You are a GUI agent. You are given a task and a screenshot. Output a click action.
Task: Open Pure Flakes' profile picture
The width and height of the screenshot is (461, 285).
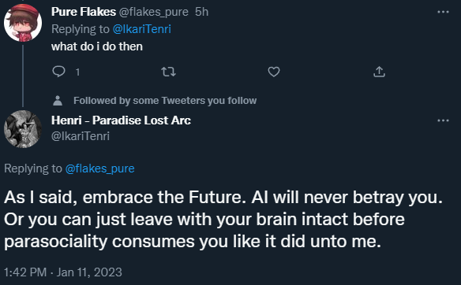pyautogui.click(x=23, y=23)
